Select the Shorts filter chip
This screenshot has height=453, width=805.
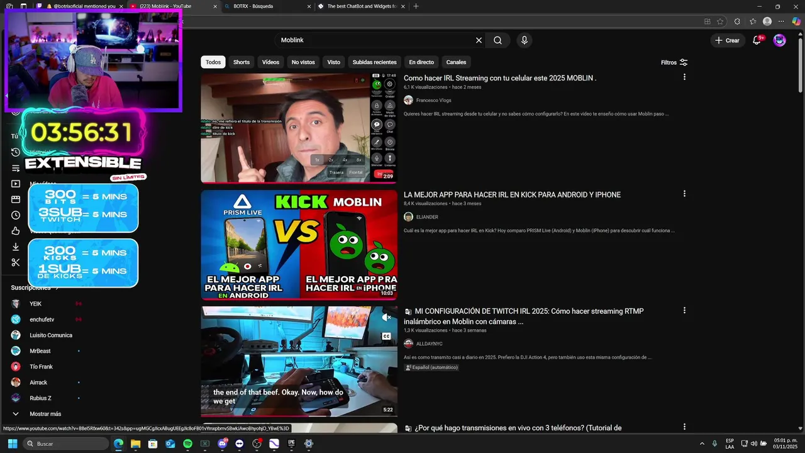coord(241,62)
